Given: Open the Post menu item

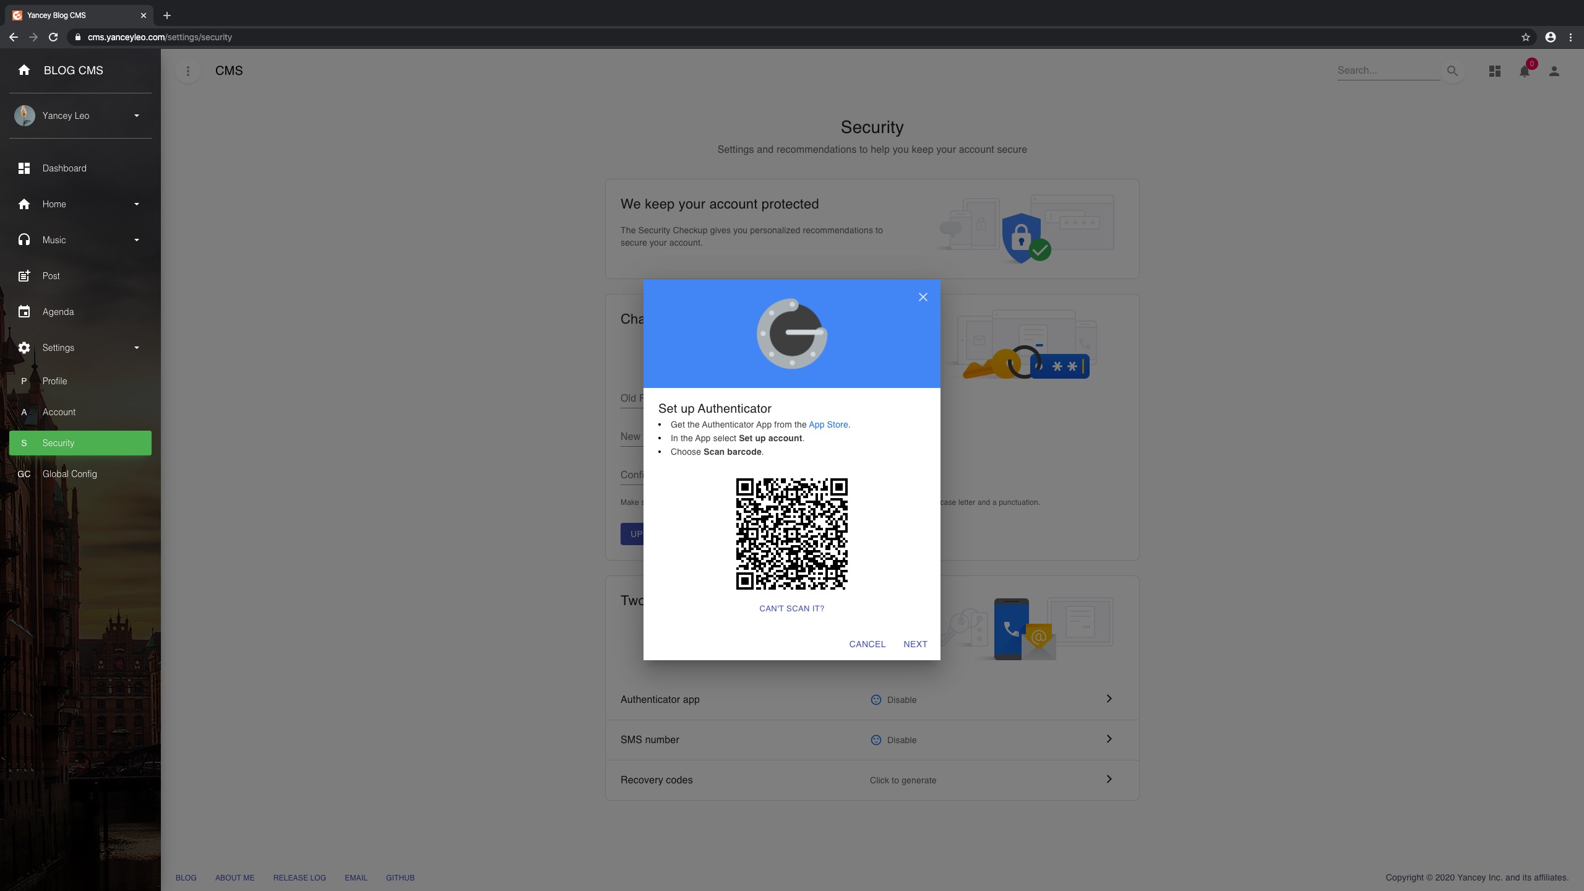Looking at the screenshot, I should [x=80, y=276].
